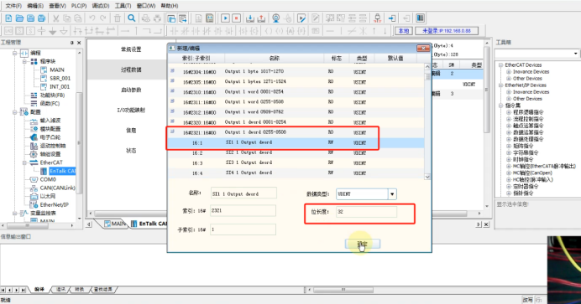The width and height of the screenshot is (581, 304).
Task: Click the Save icon in the toolbar
Action: 31,18
